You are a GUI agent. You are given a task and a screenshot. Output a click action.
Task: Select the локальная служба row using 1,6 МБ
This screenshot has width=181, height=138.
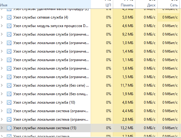[x=91, y=68]
